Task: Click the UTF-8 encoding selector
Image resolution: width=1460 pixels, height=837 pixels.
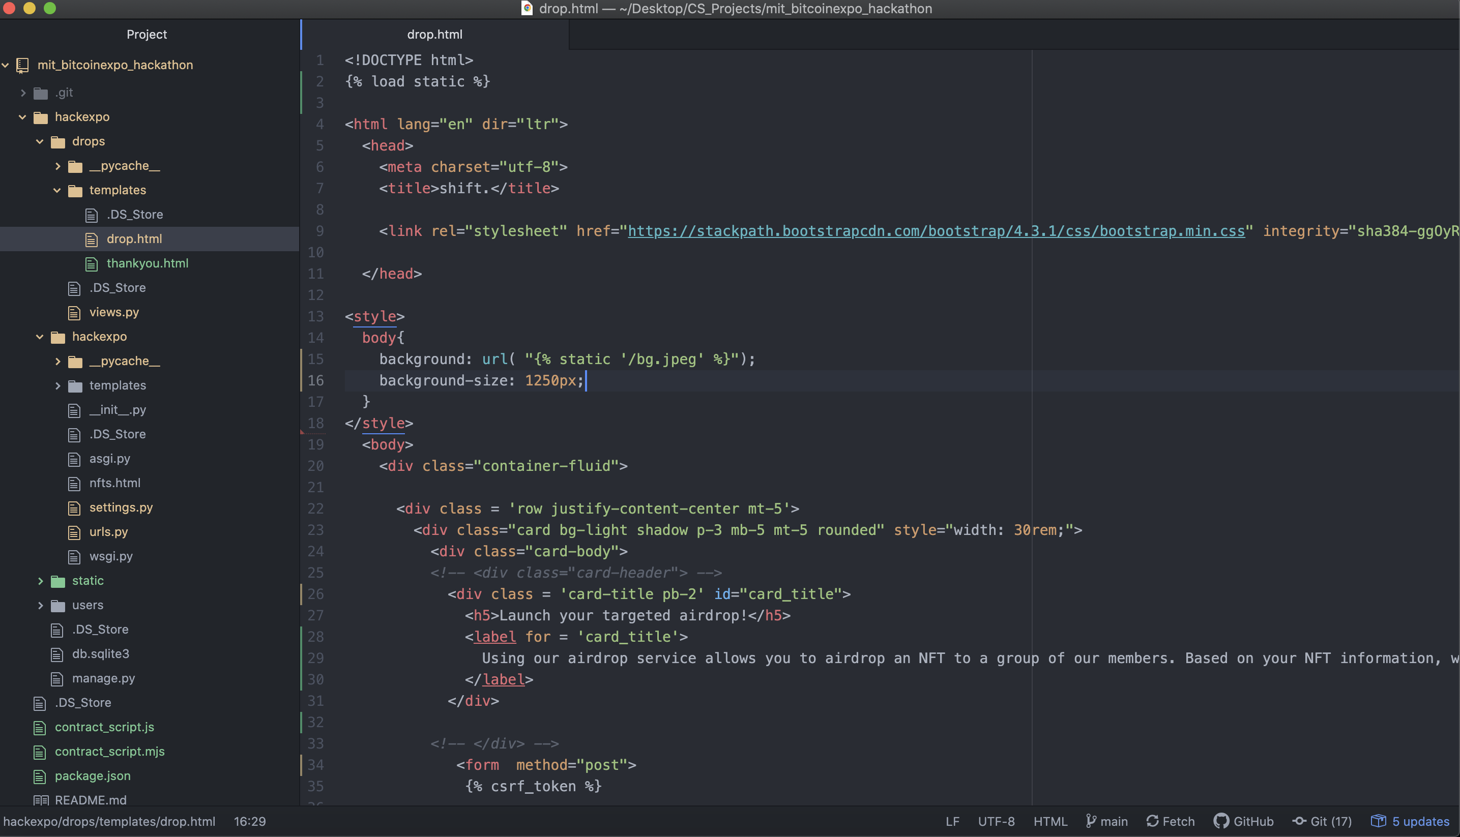Action: (x=996, y=821)
